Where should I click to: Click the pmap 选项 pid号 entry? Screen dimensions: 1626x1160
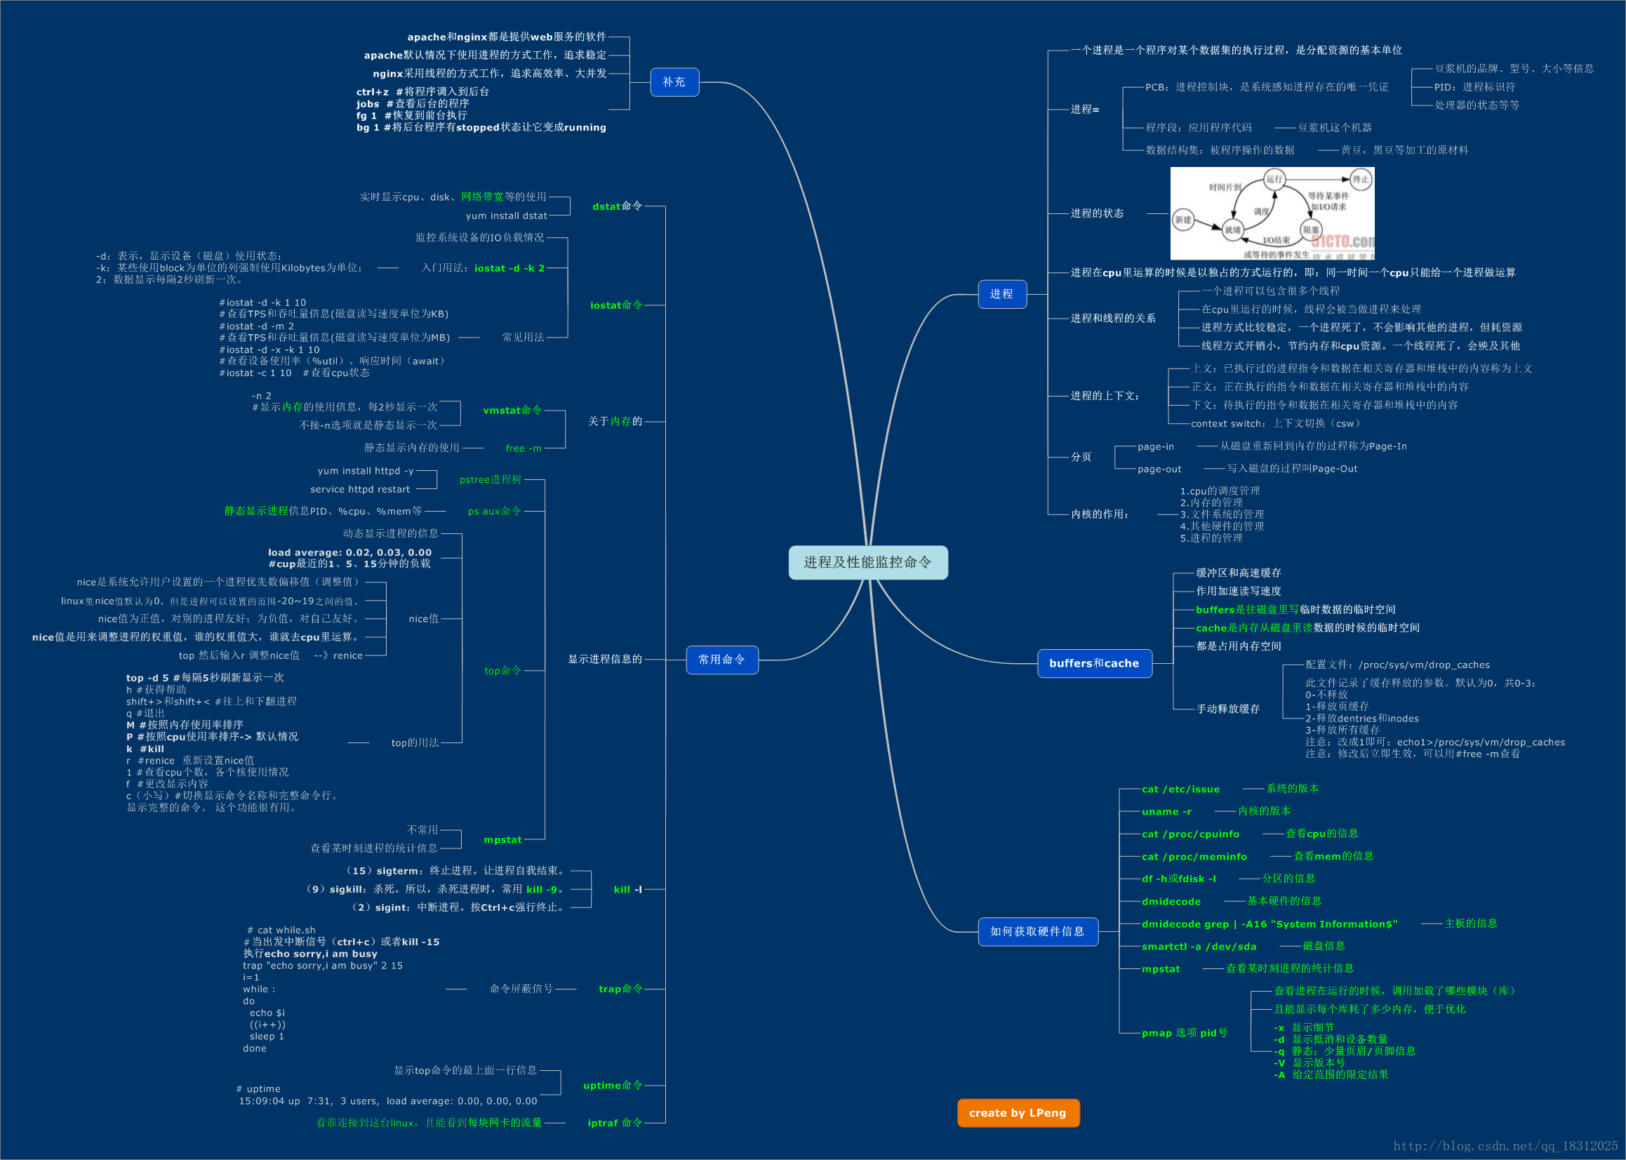1184,1033
